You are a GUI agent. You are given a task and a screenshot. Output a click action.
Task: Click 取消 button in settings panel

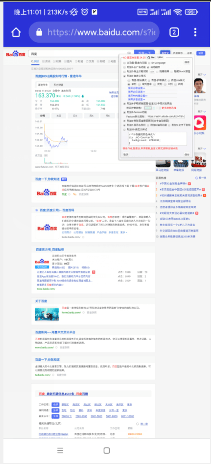pos(126,154)
